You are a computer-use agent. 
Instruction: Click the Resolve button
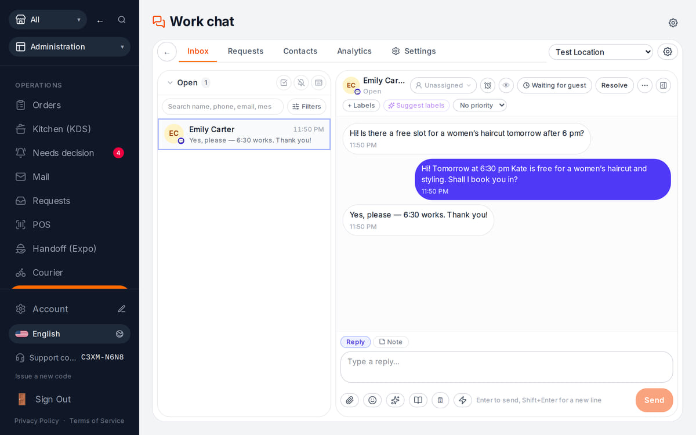pos(614,85)
